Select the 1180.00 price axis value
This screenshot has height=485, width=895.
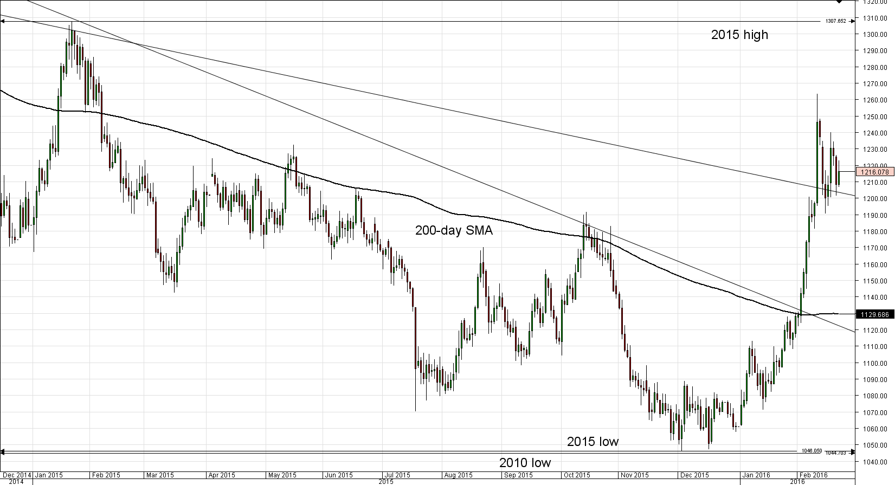pyautogui.click(x=876, y=231)
